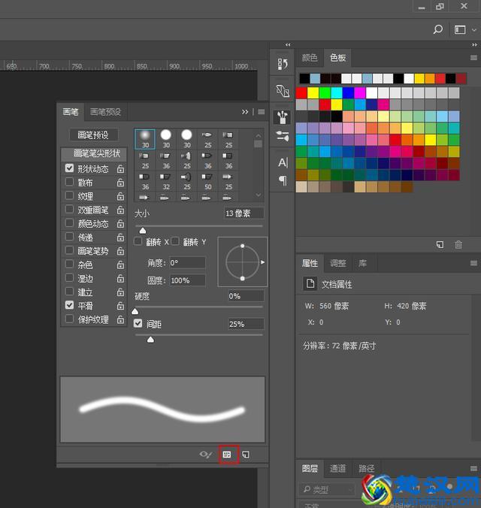Open the Paragraph panel icon in dock
Viewport: 481px width, 508px height.
(283, 180)
